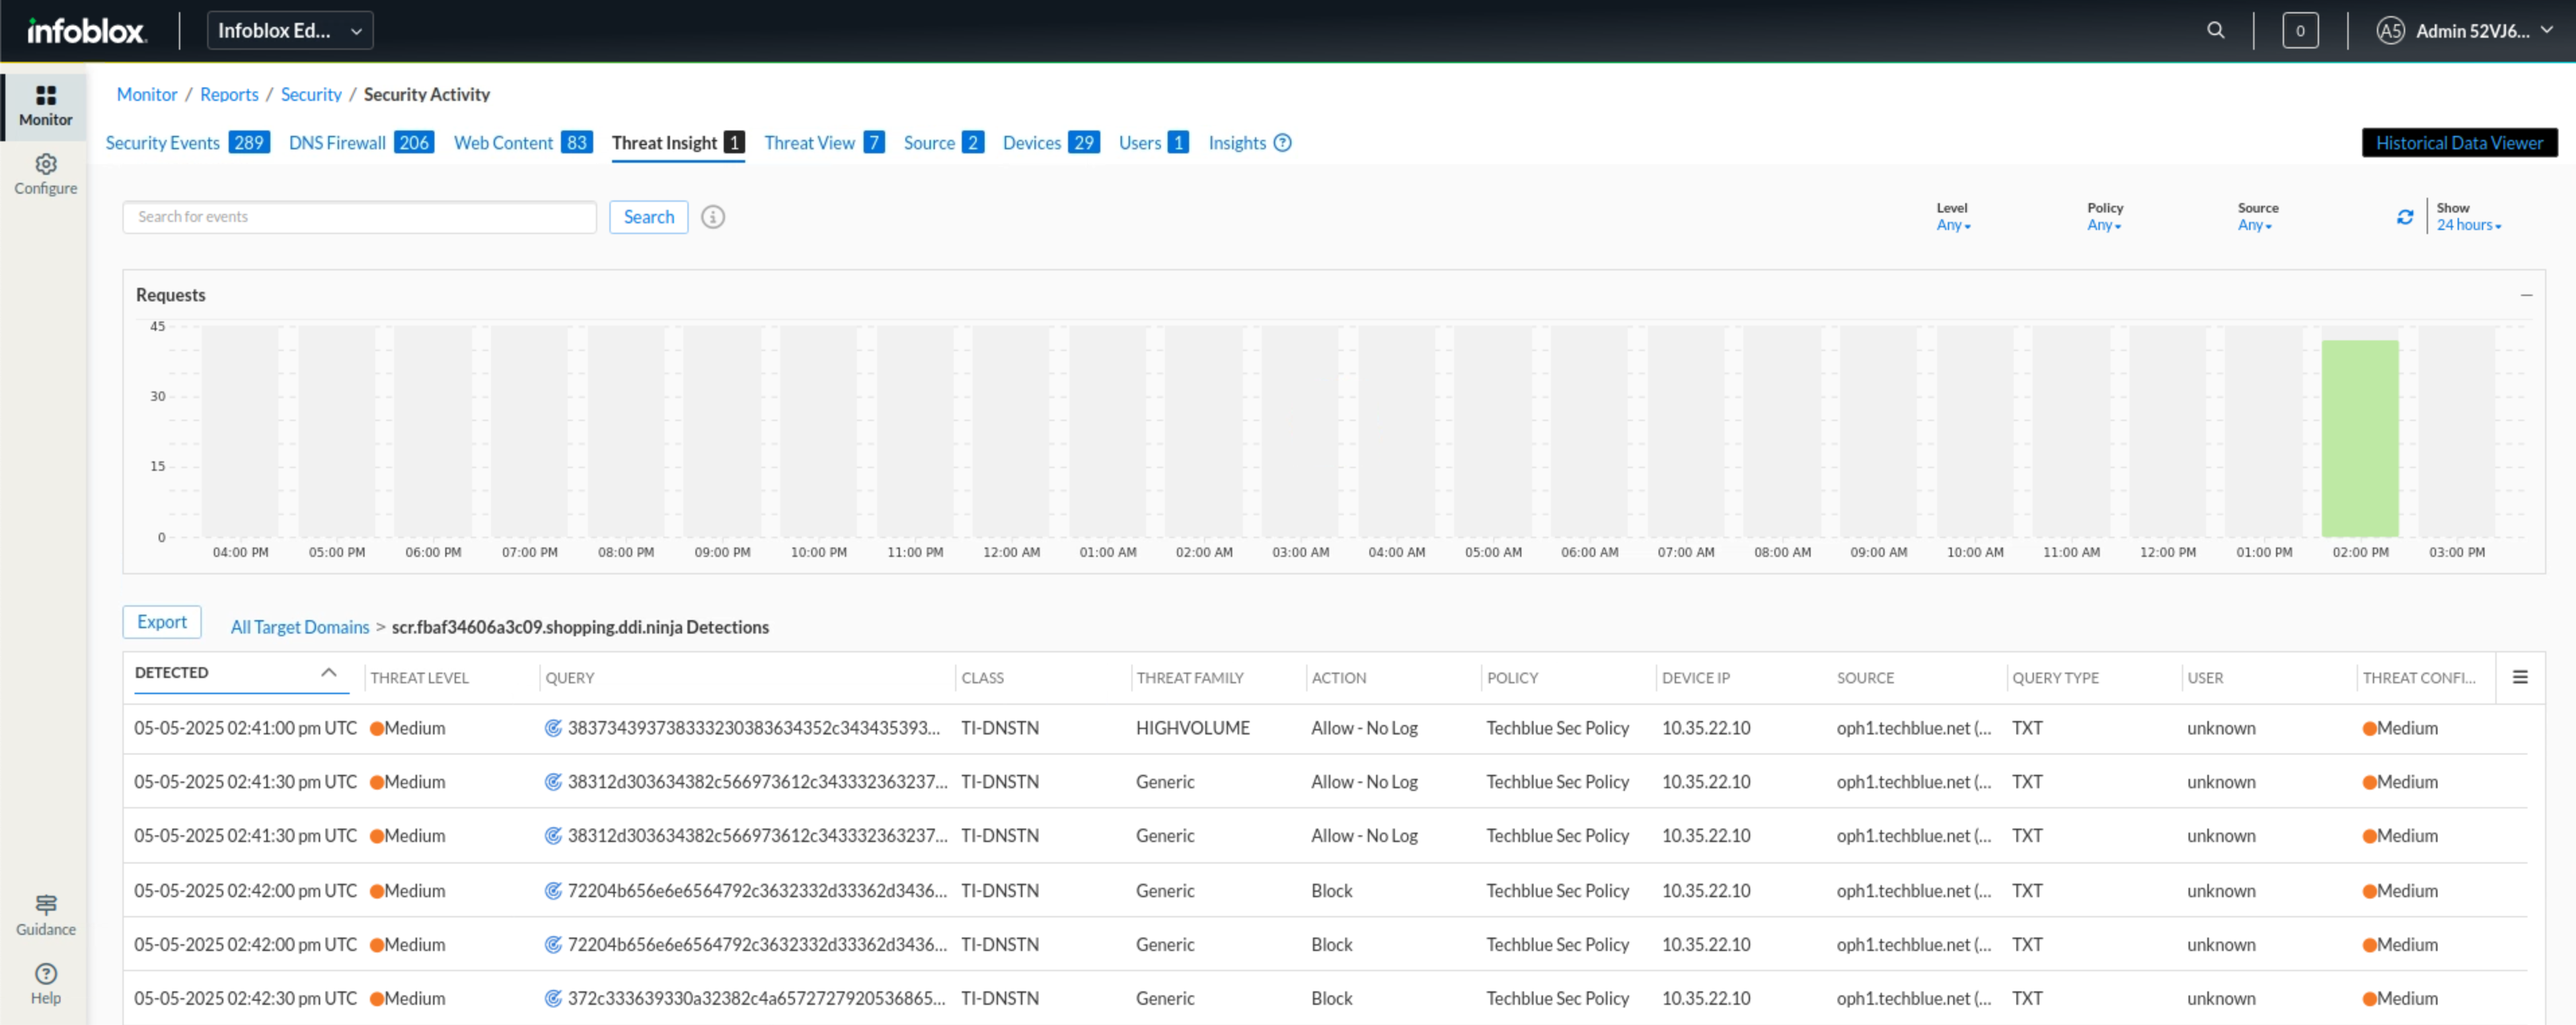Click the Export button
The height and width of the screenshot is (1025, 2576).
161,622
